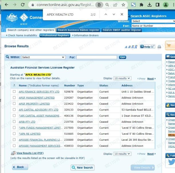Click the ASIC diamond logo
The height and width of the screenshot is (173, 175).
pyautogui.click(x=24, y=17)
